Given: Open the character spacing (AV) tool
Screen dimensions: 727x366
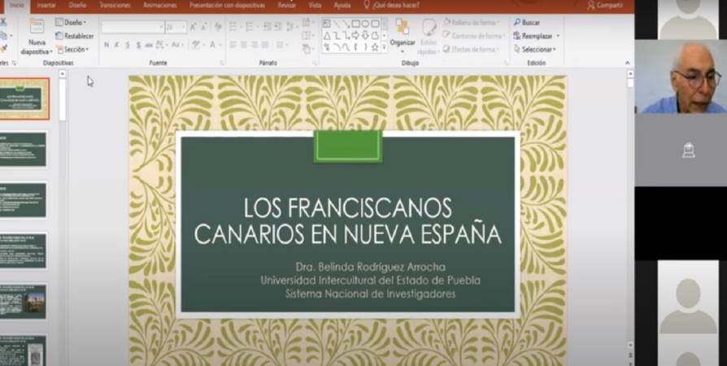Looking at the screenshot, I should pos(161,45).
